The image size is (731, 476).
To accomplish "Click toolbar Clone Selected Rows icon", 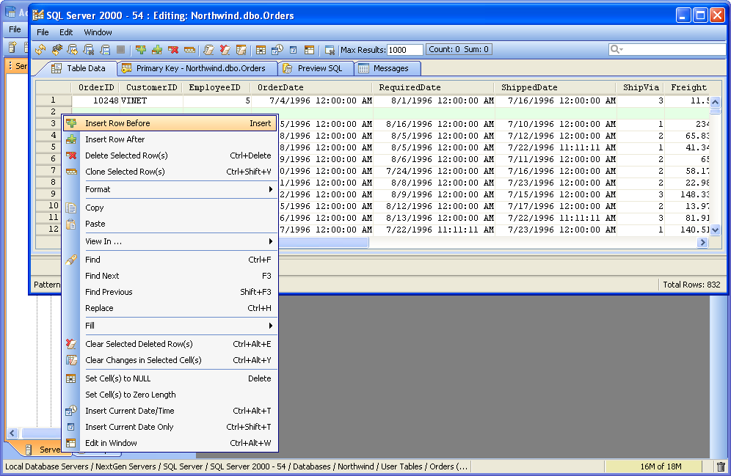I will click(x=189, y=49).
